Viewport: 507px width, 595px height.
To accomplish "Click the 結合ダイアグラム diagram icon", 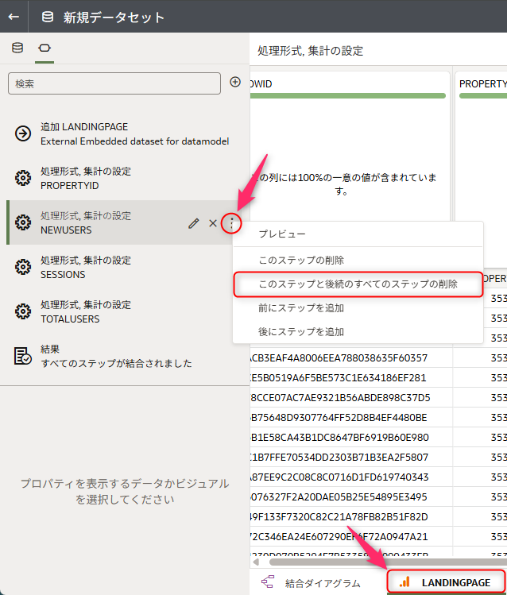I will click(268, 581).
